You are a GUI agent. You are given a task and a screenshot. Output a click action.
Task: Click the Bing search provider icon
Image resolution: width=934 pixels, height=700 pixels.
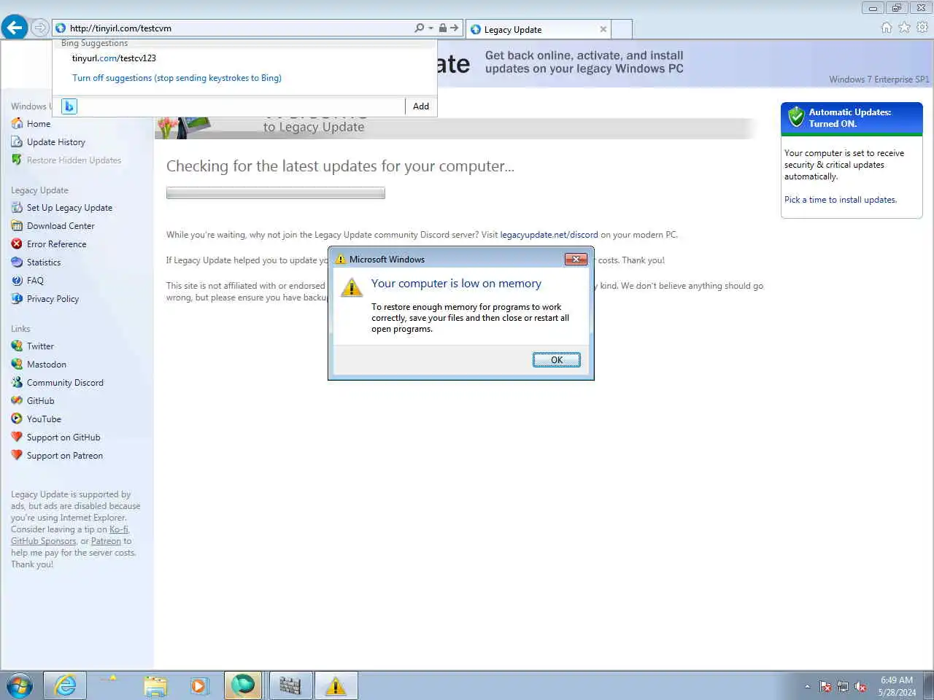tap(69, 106)
